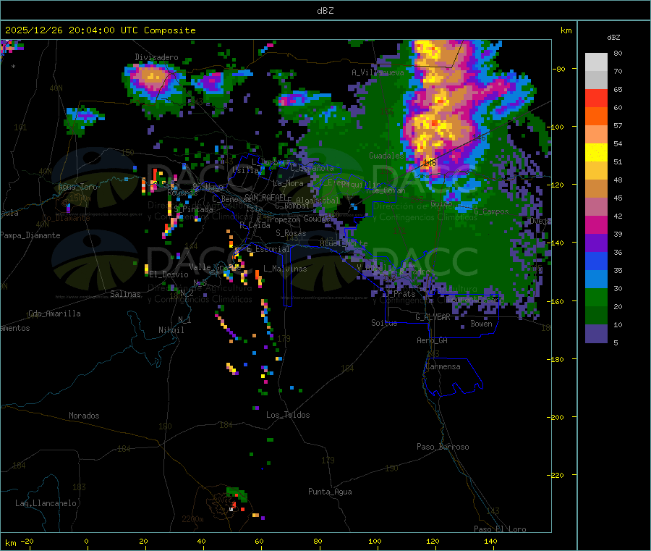Click the 2200m elevation label near the volcano

pos(192,519)
